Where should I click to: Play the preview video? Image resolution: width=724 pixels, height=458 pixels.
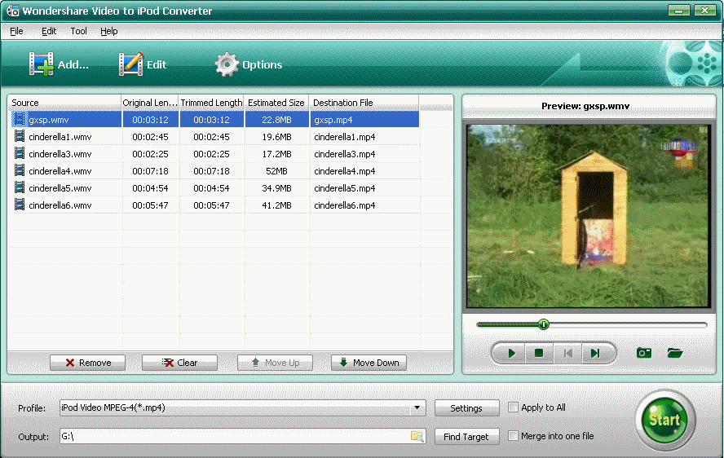(x=512, y=353)
